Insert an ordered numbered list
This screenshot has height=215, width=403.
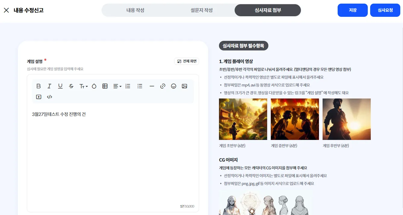click(x=128, y=86)
